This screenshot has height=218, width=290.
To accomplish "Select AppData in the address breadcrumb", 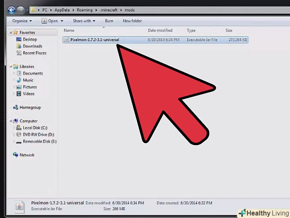I will coord(62,10).
